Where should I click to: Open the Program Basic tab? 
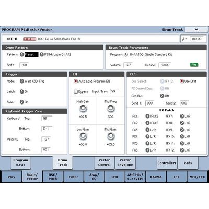(x=20, y=162)
